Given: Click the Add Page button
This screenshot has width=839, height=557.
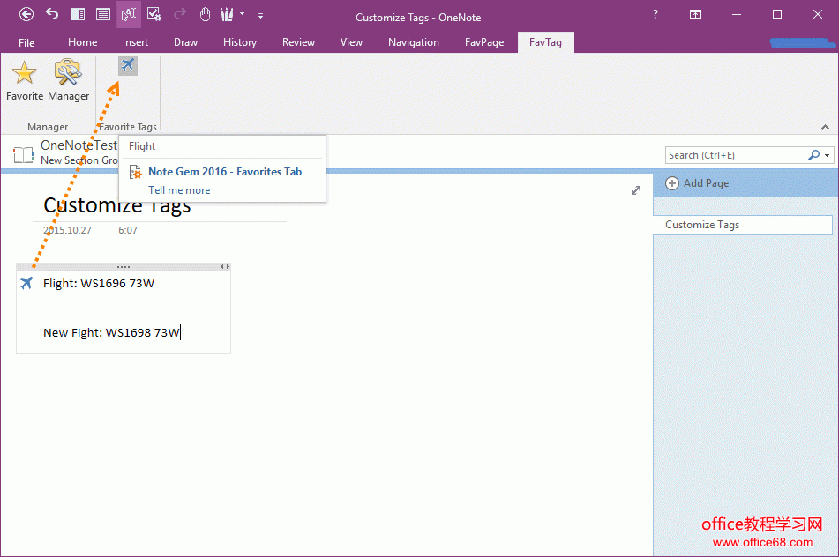Looking at the screenshot, I should coord(697,183).
